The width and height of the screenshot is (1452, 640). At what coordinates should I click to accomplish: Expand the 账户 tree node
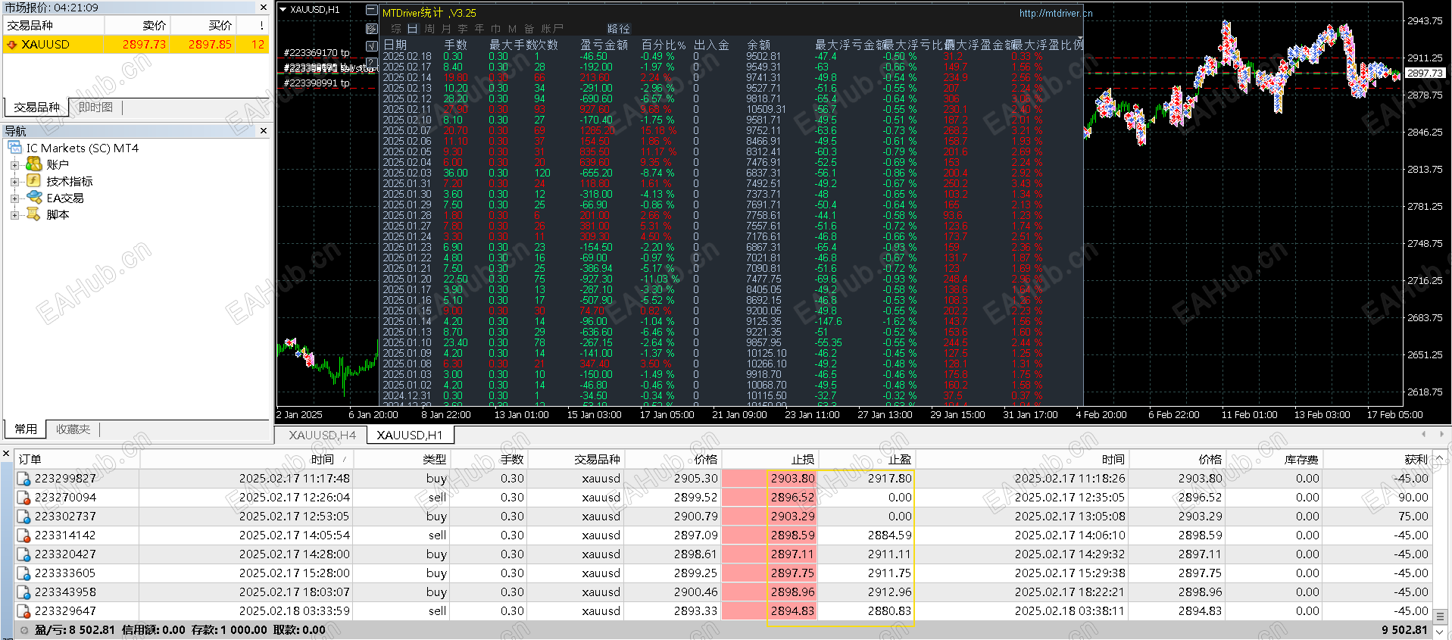pos(14,164)
